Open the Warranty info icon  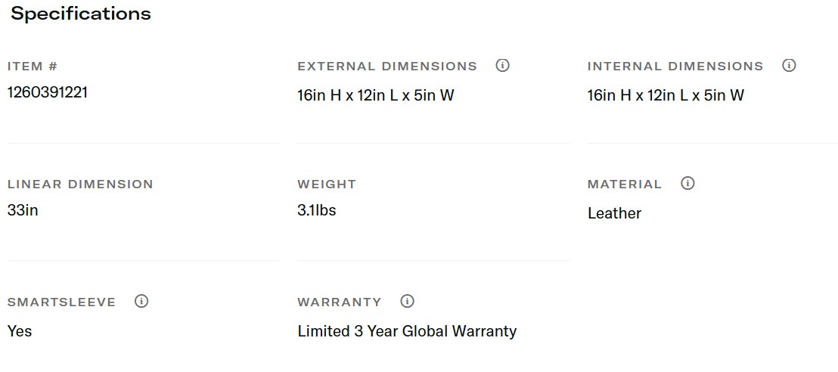pos(408,302)
